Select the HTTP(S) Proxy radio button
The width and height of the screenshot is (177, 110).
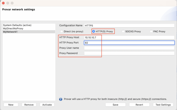[x=94, y=31]
